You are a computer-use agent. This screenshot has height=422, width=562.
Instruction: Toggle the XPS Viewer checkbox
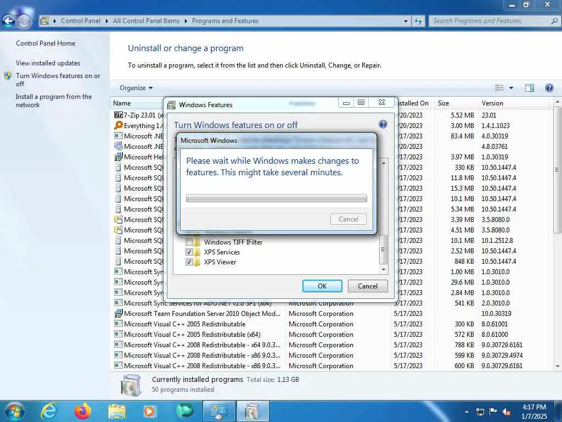click(x=189, y=262)
